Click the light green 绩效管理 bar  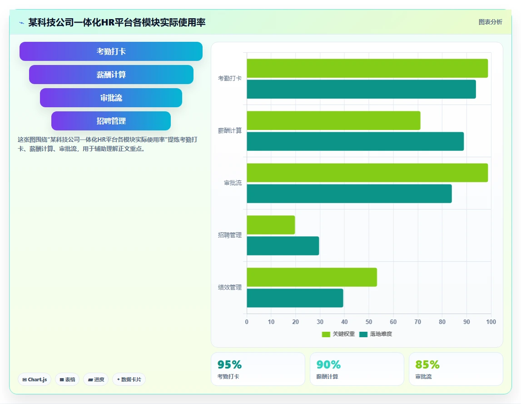point(312,277)
